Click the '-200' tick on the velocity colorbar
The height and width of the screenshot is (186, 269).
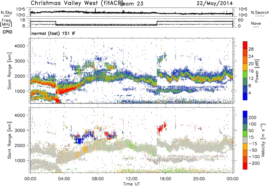[254, 163]
